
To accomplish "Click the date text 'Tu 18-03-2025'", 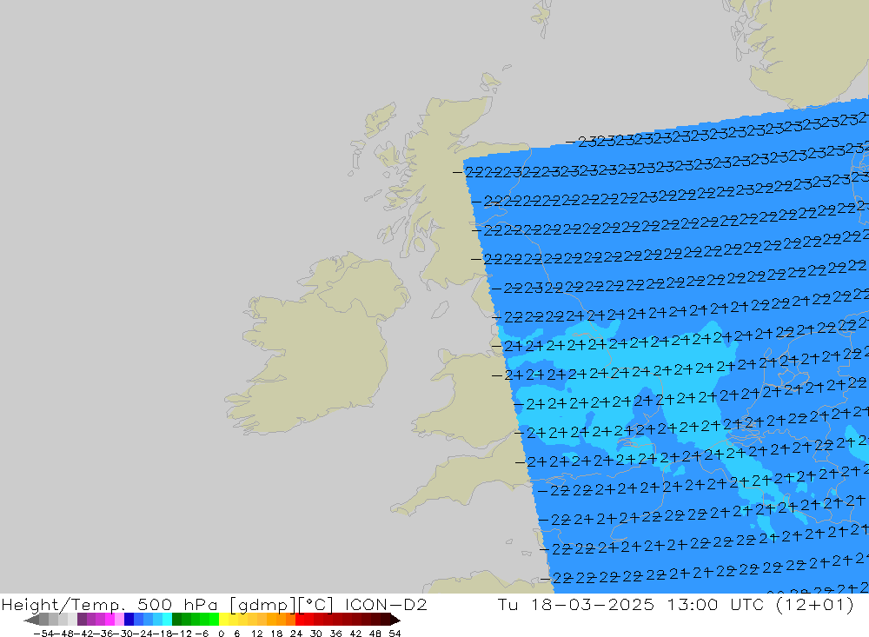I will tap(575, 604).
